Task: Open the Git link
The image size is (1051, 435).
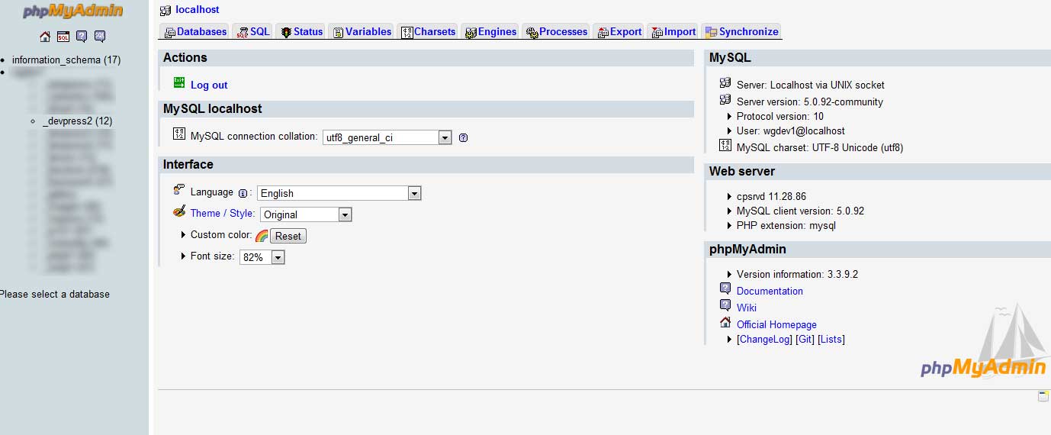Action: [805, 339]
